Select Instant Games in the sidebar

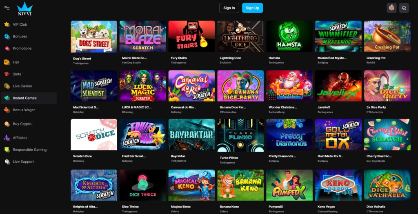[29, 98]
